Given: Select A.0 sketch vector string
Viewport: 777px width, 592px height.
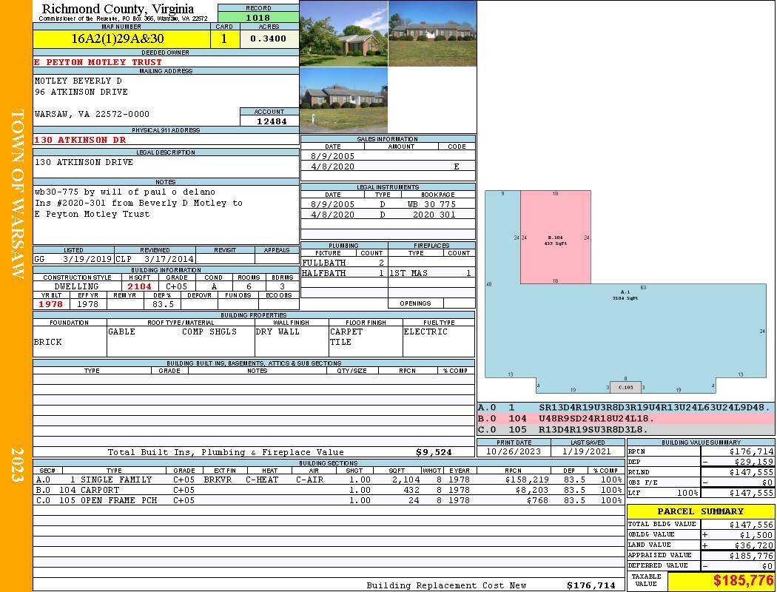Looking at the screenshot, I should (x=654, y=408).
